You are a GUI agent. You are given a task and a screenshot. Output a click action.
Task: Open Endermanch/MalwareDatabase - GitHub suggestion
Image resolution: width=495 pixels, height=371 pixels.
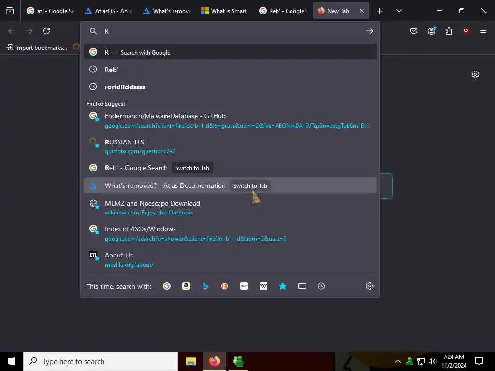[230, 120]
